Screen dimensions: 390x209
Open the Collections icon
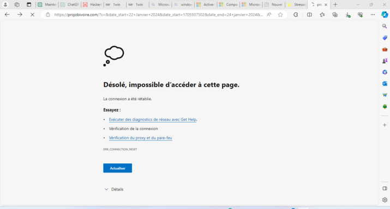coord(335,15)
